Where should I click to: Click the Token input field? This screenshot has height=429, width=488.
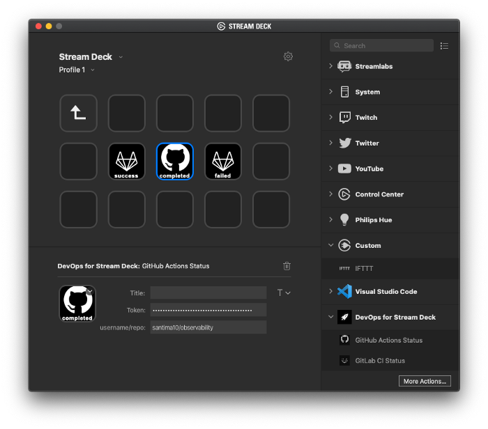pos(208,310)
